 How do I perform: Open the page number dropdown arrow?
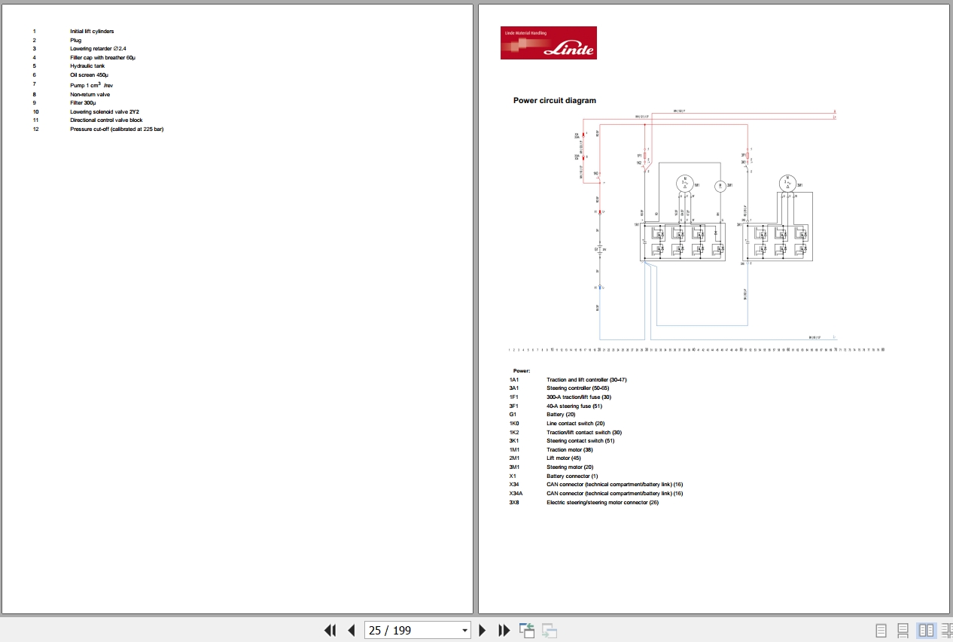(x=464, y=631)
